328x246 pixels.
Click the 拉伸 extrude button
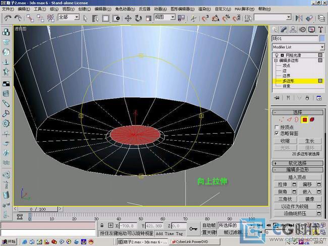283,184
